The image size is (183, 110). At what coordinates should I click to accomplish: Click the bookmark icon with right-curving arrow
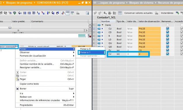(x=57, y=13)
